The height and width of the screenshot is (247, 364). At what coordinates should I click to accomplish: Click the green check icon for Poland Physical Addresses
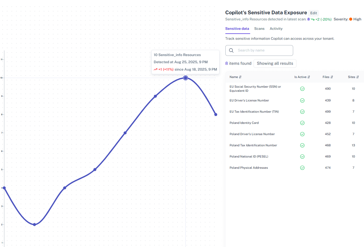tap(302, 167)
